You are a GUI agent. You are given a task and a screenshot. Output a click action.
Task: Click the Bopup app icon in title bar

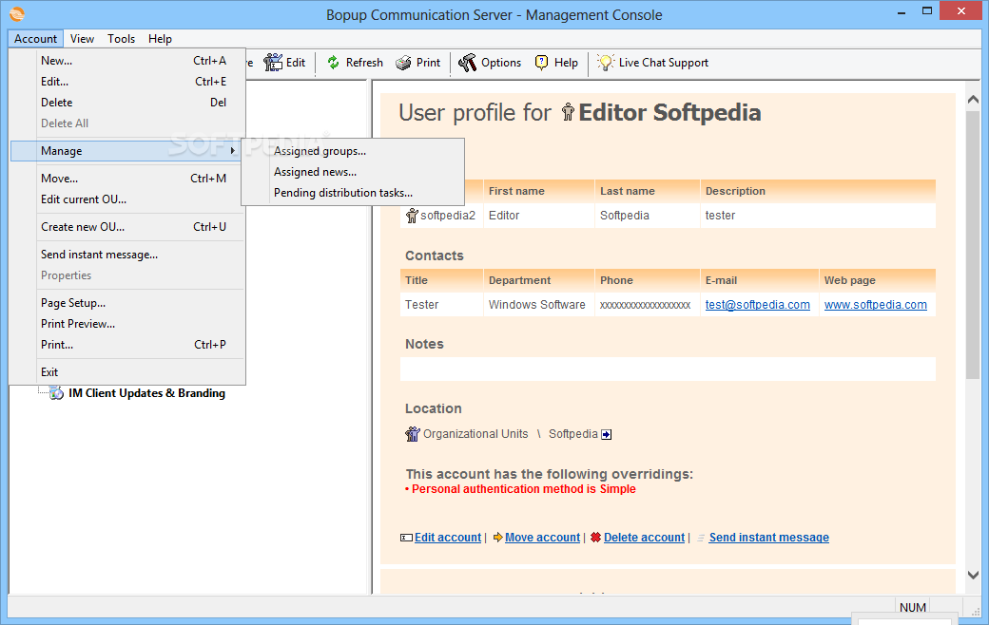17,14
